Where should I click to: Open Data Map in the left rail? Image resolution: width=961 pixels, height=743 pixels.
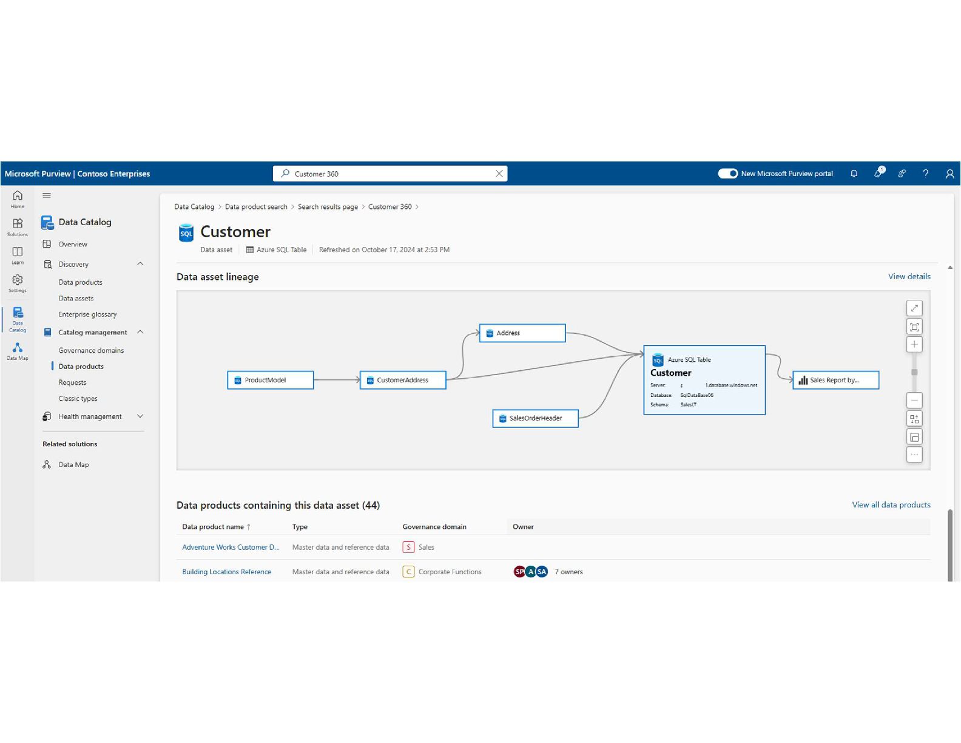click(18, 351)
